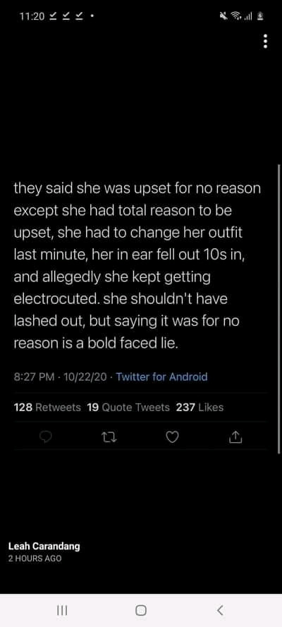Open Leah Carandang's profile name
The height and width of the screenshot is (627, 282).
pos(44,546)
